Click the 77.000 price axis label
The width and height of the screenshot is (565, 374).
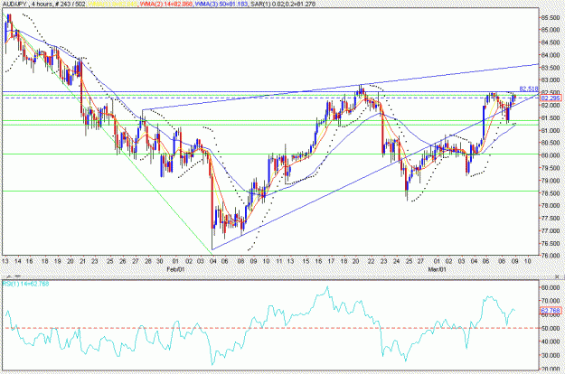click(x=550, y=230)
